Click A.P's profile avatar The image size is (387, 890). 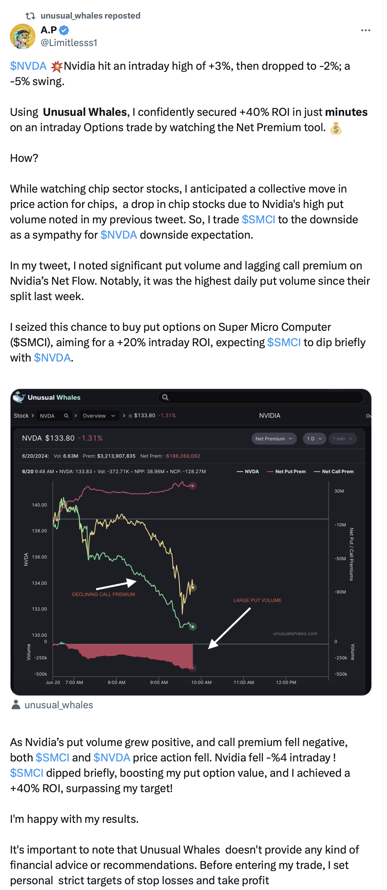pos(23,36)
